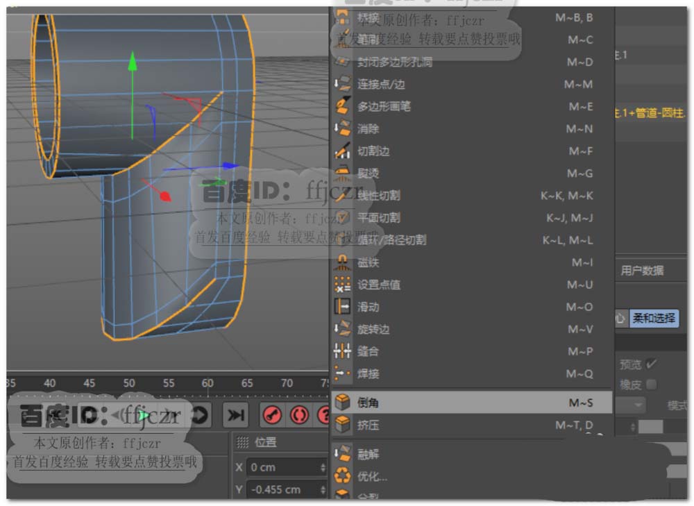Click the 位置 (Position) header grip icon

tap(242, 442)
